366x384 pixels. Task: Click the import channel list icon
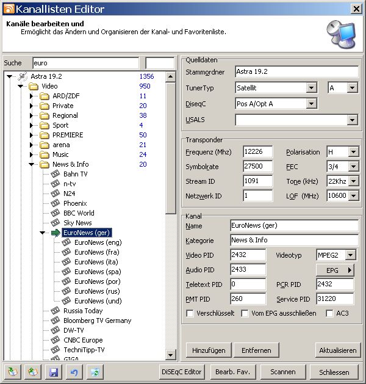12,372
